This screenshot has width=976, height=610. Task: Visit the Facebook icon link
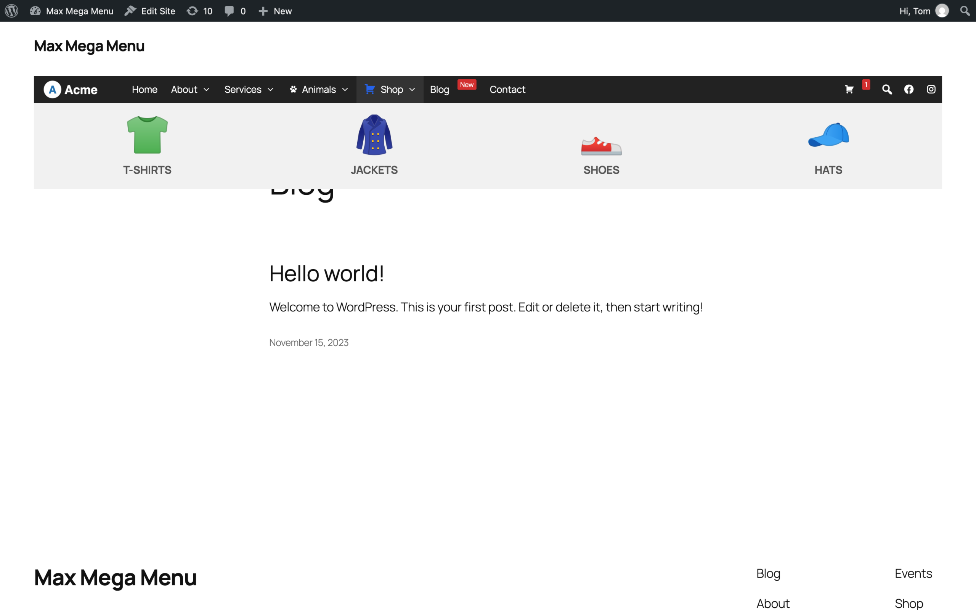pos(909,89)
